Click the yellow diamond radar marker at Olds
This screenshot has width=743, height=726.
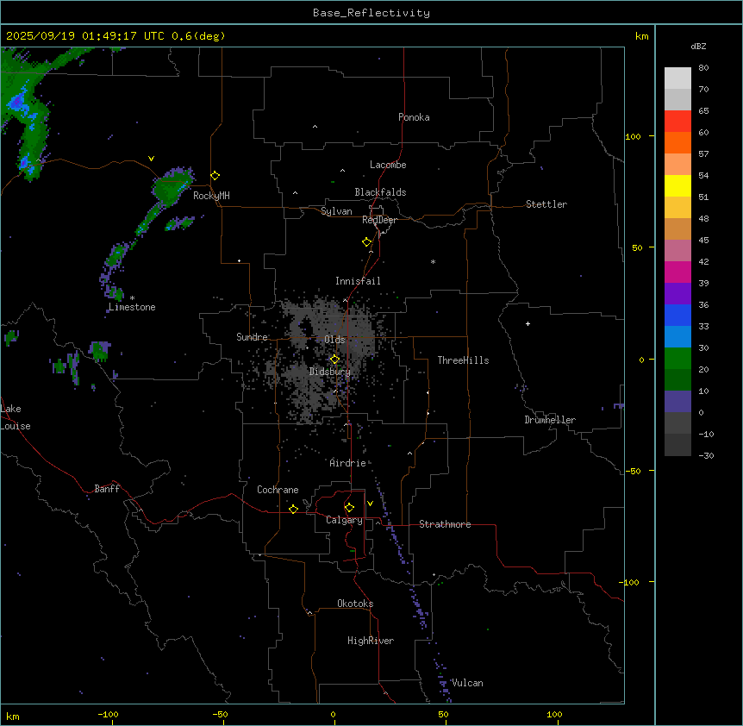(335, 359)
